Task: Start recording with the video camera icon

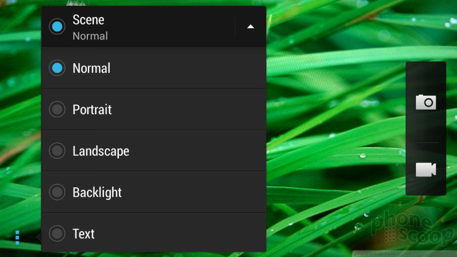Action: pos(426,170)
